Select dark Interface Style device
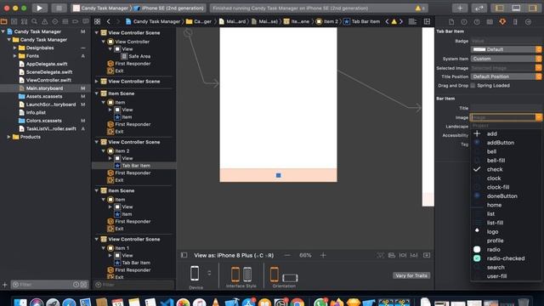Screen dimensions: 544x306 pos(247,275)
